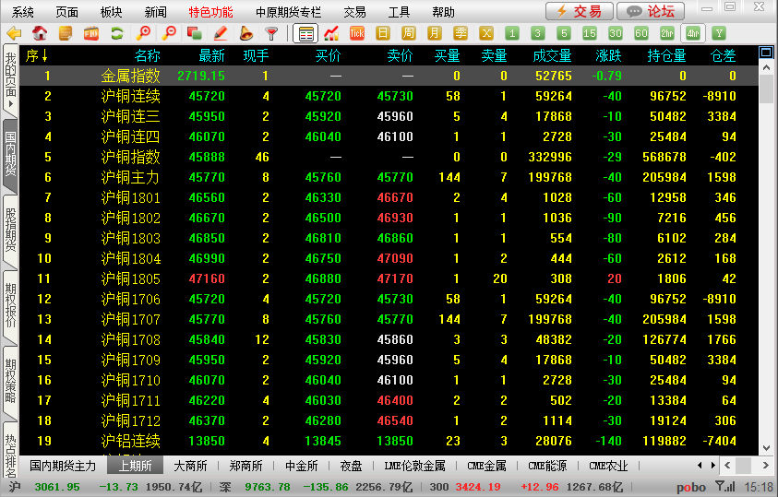
Task: Open the filter funnel icon
Action: point(271,34)
